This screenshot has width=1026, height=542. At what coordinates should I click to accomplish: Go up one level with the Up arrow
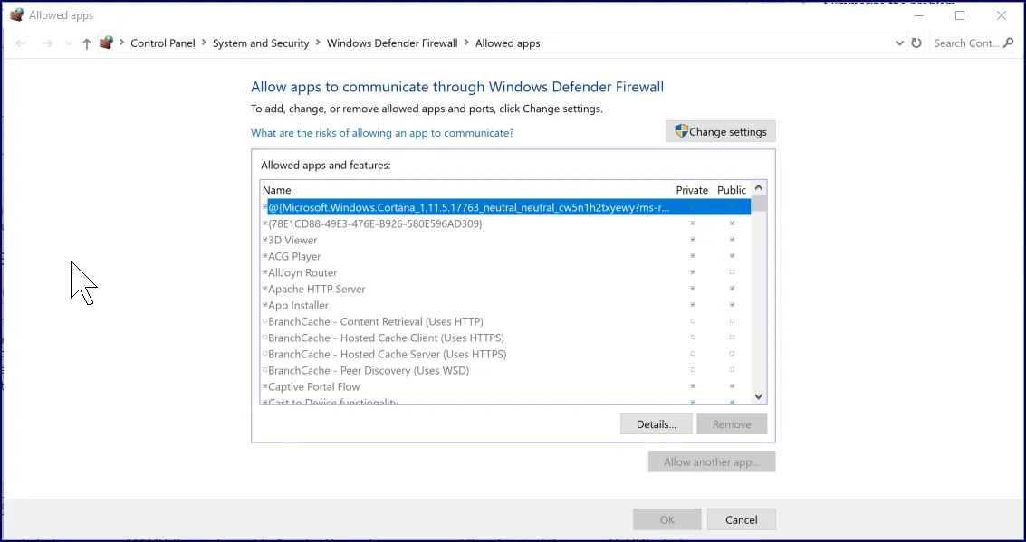point(86,43)
